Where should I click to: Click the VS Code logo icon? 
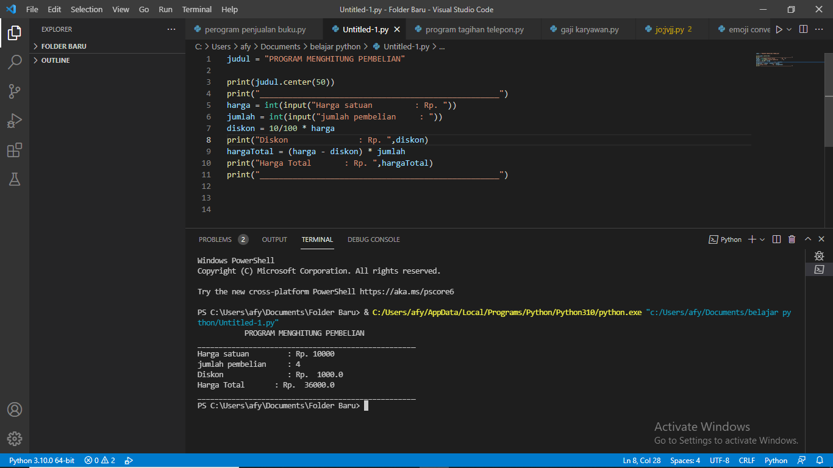(10, 9)
